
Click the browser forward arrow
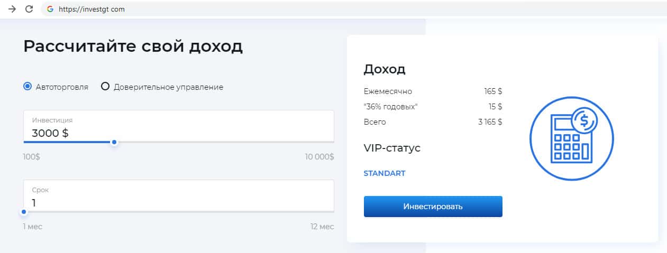point(12,9)
